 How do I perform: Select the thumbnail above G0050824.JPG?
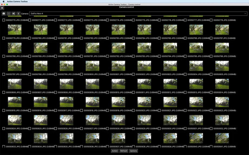(x=15, y=120)
